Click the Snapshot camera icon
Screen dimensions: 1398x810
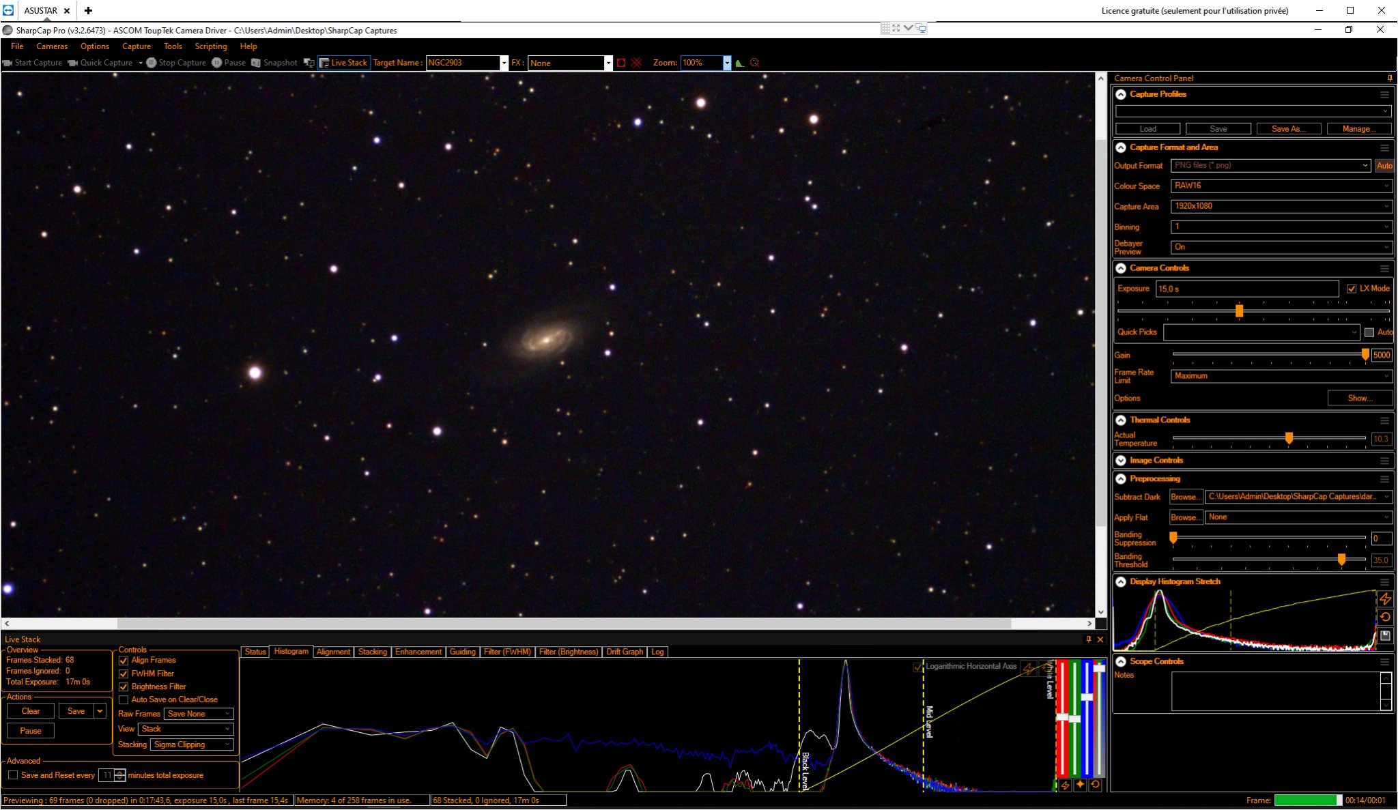point(256,63)
